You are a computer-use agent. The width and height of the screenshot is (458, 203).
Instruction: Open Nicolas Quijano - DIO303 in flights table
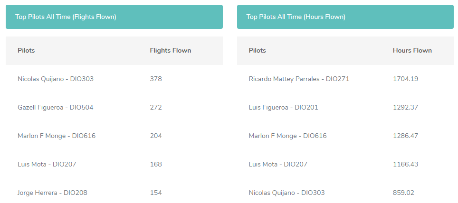[x=56, y=79]
